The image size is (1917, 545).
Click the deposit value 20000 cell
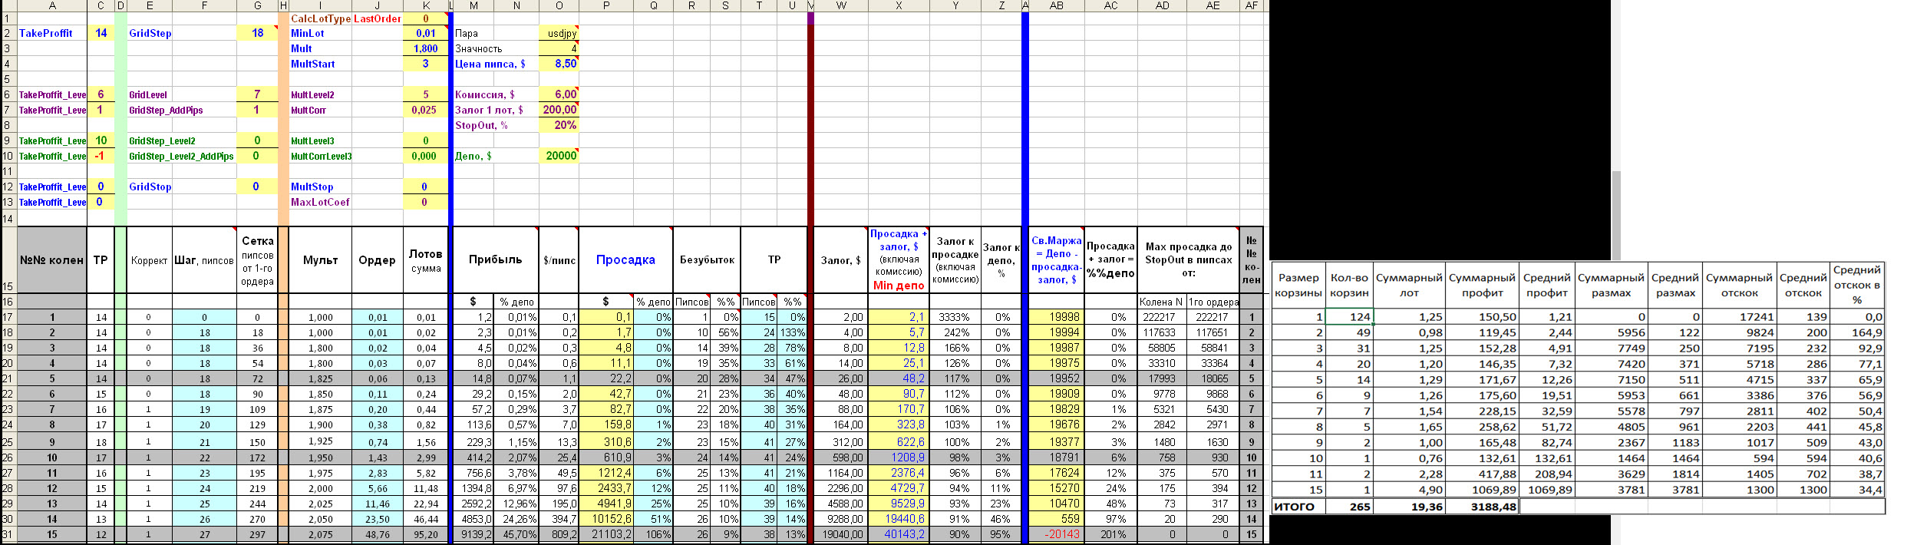(559, 156)
